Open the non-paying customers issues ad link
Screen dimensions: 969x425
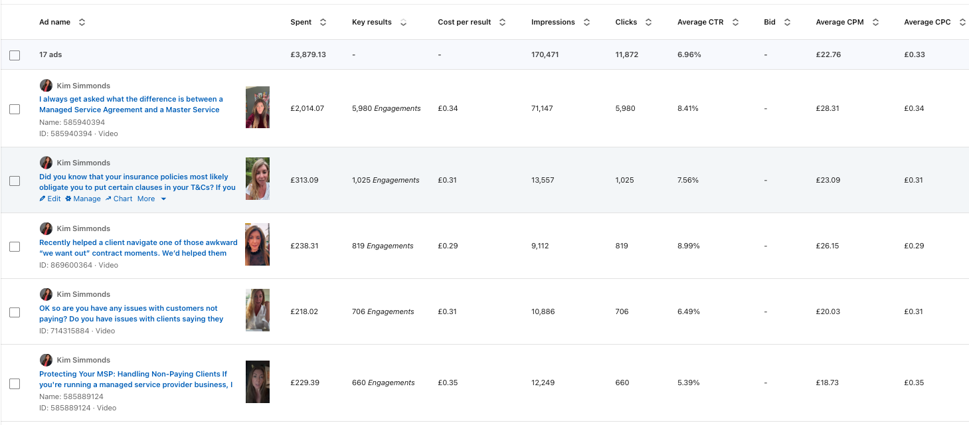pos(131,313)
